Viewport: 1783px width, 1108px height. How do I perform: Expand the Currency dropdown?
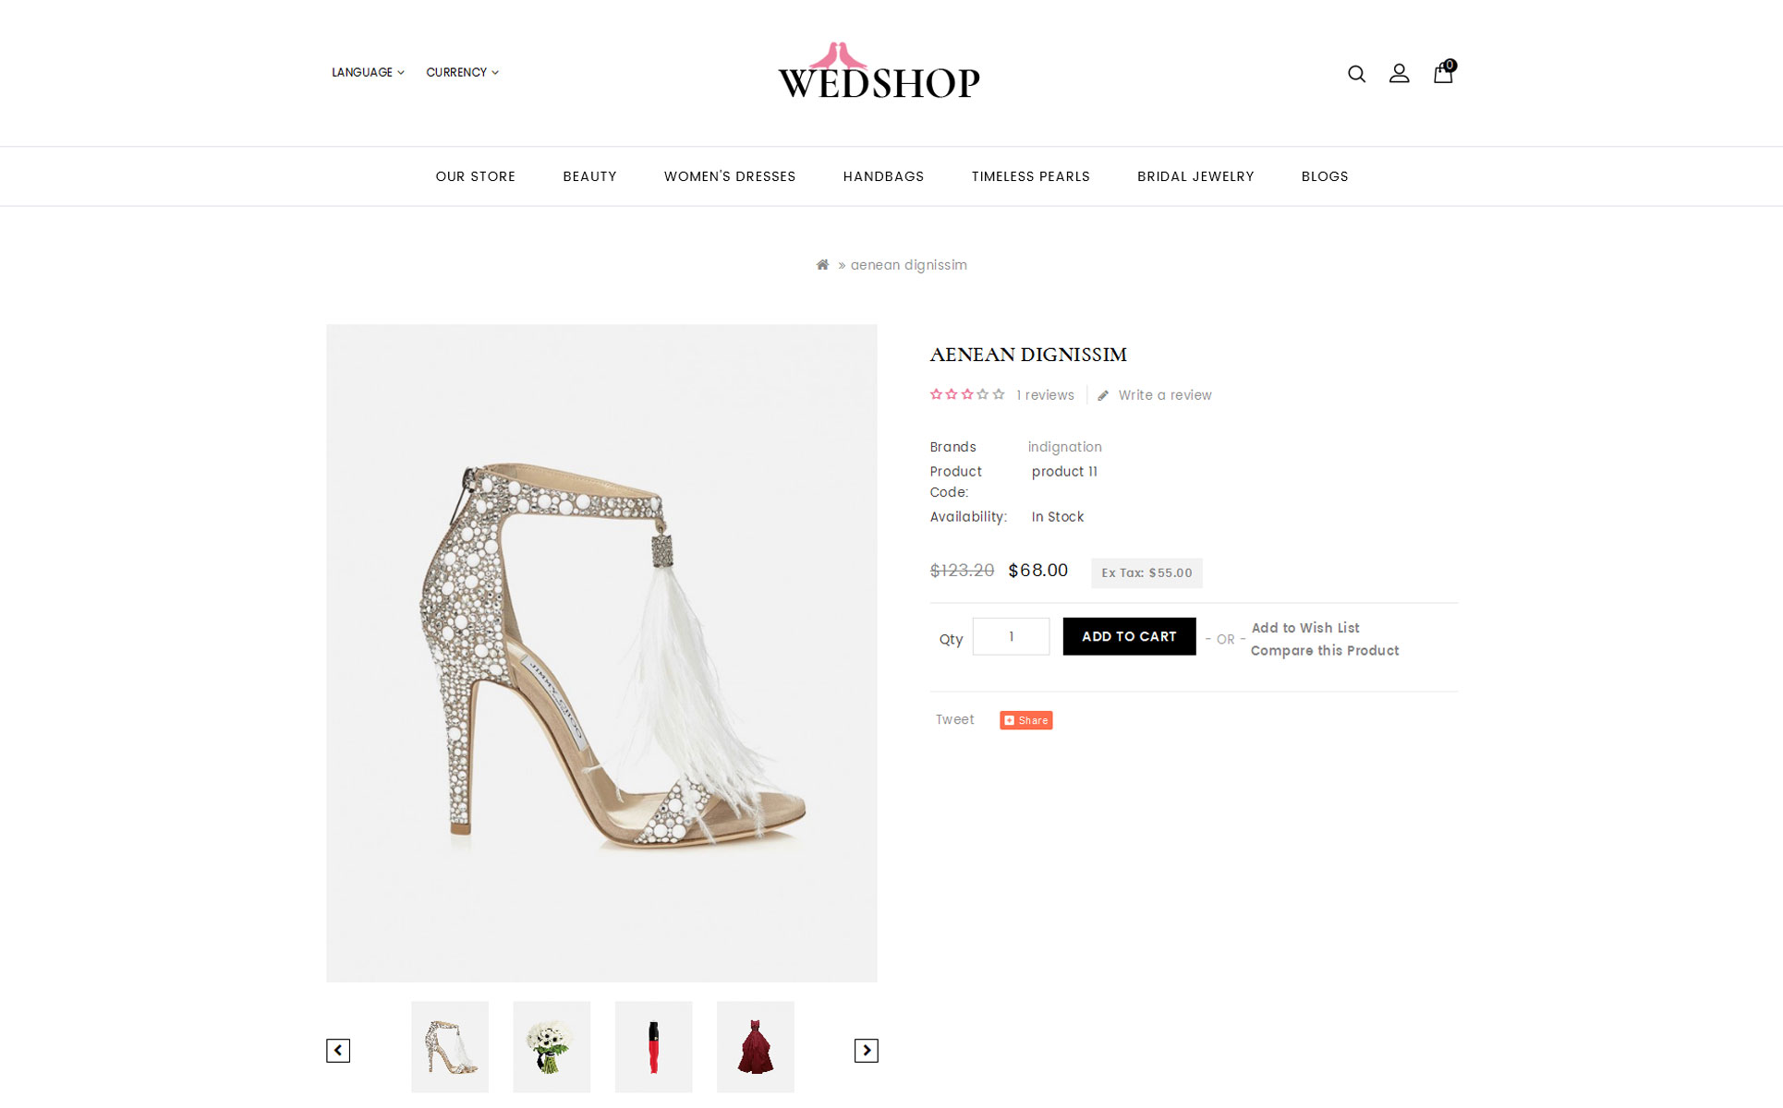pyautogui.click(x=462, y=72)
